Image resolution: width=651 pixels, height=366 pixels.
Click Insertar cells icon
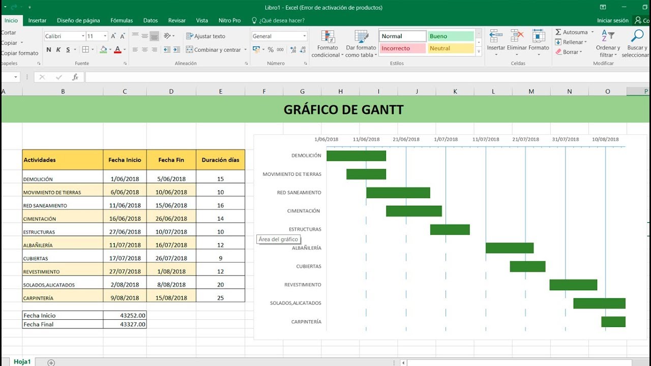(x=496, y=37)
